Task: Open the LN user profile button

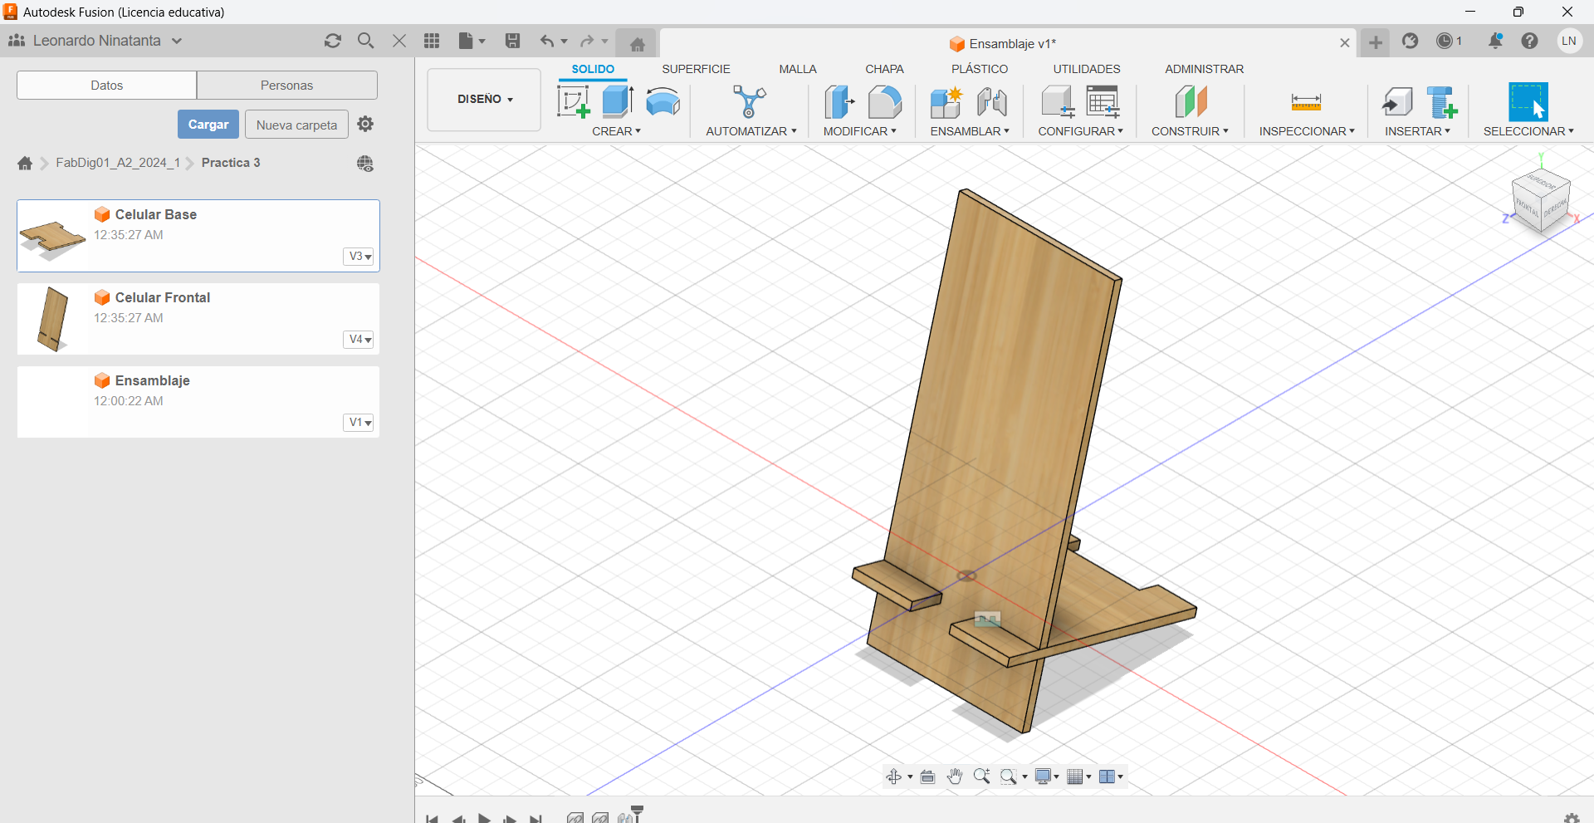Action: tap(1569, 41)
